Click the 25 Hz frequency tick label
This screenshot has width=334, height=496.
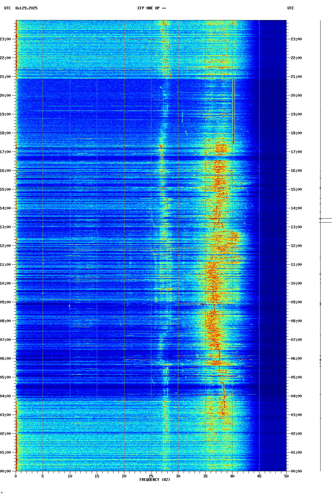pyautogui.click(x=151, y=476)
